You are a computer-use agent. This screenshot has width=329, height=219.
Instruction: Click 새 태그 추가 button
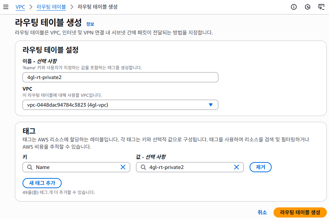42,183
